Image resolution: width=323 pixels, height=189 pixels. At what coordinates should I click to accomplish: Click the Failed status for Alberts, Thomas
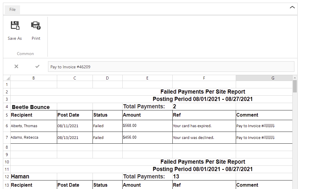107,126
